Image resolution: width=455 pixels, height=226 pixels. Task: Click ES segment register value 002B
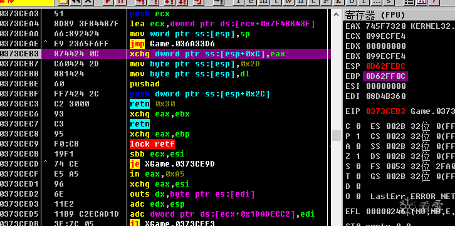pos(396,126)
